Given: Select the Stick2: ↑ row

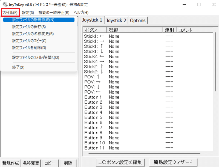Looking at the screenshot, I should (148, 67).
